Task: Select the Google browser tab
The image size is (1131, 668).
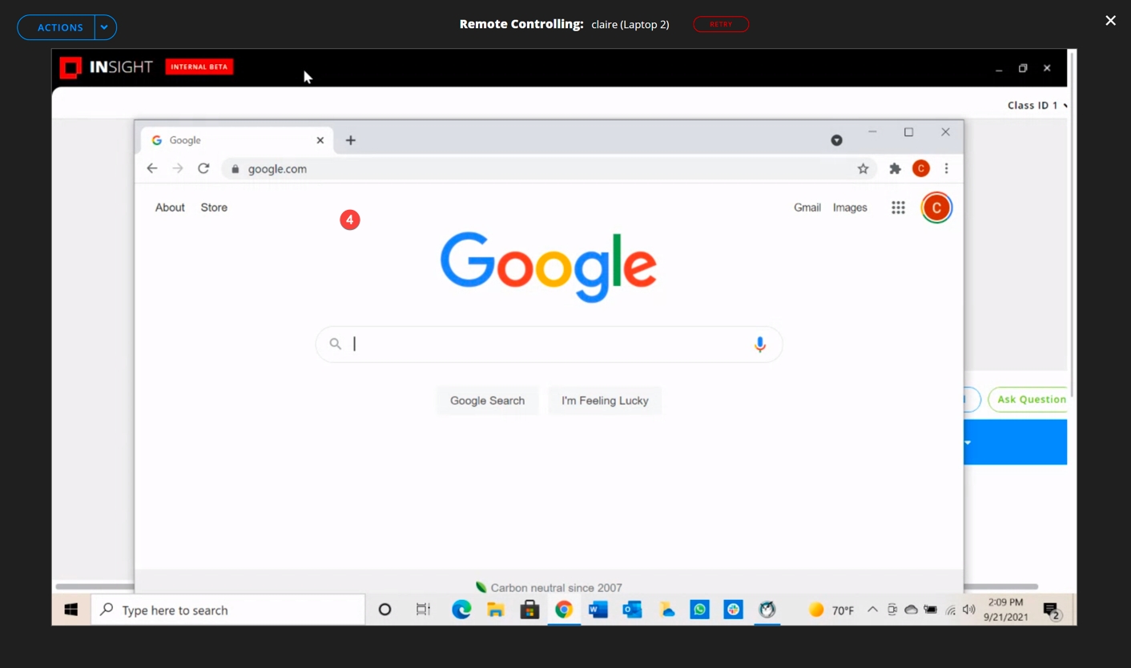Action: coord(232,140)
